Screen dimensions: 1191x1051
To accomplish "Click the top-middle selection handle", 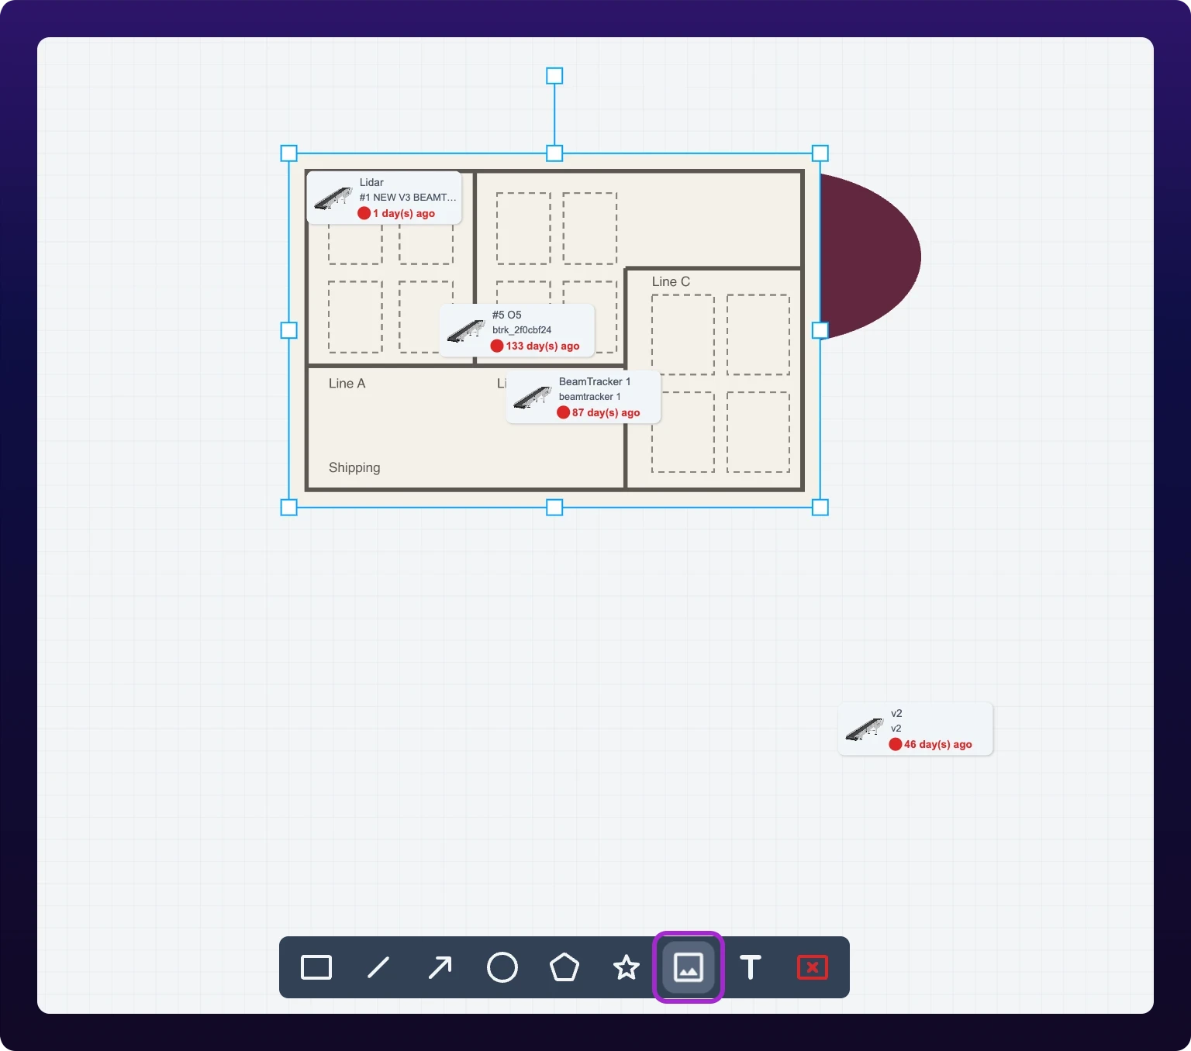I will (554, 153).
